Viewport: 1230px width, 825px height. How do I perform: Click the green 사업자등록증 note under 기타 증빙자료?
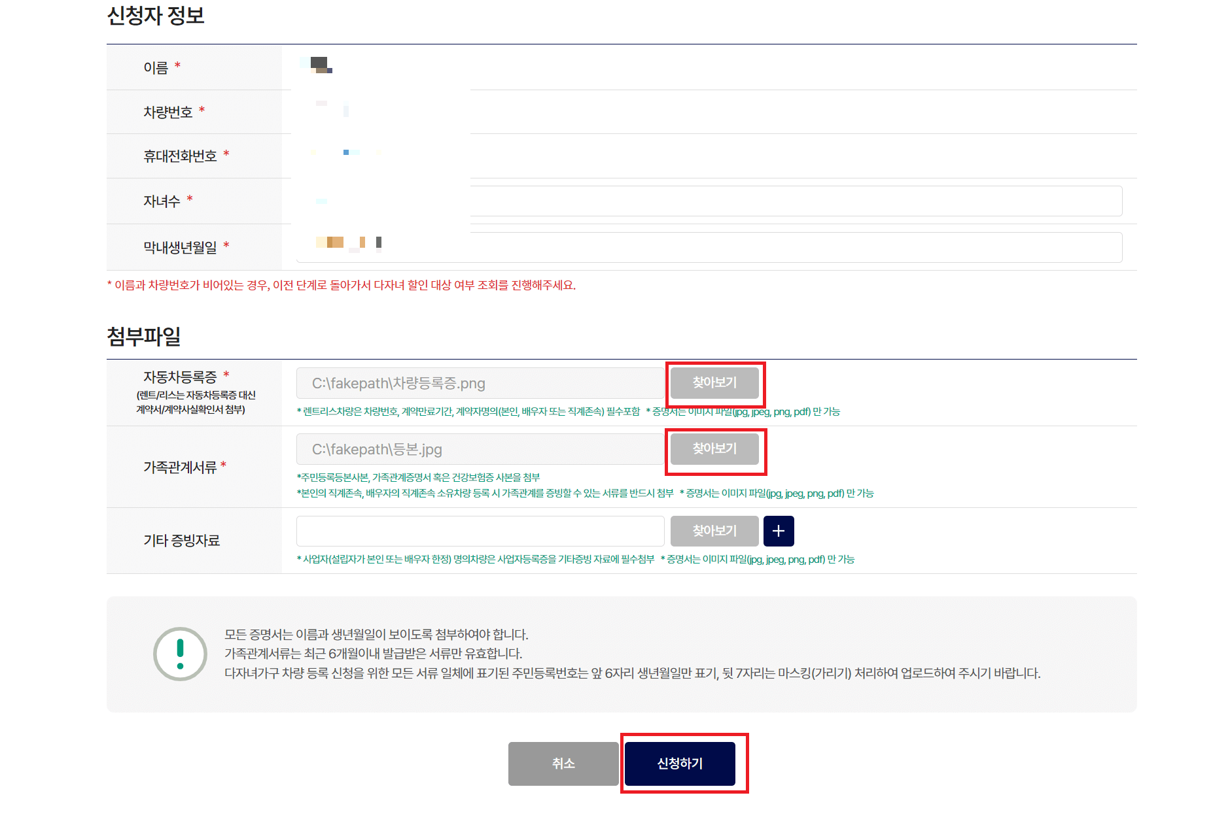(475, 560)
